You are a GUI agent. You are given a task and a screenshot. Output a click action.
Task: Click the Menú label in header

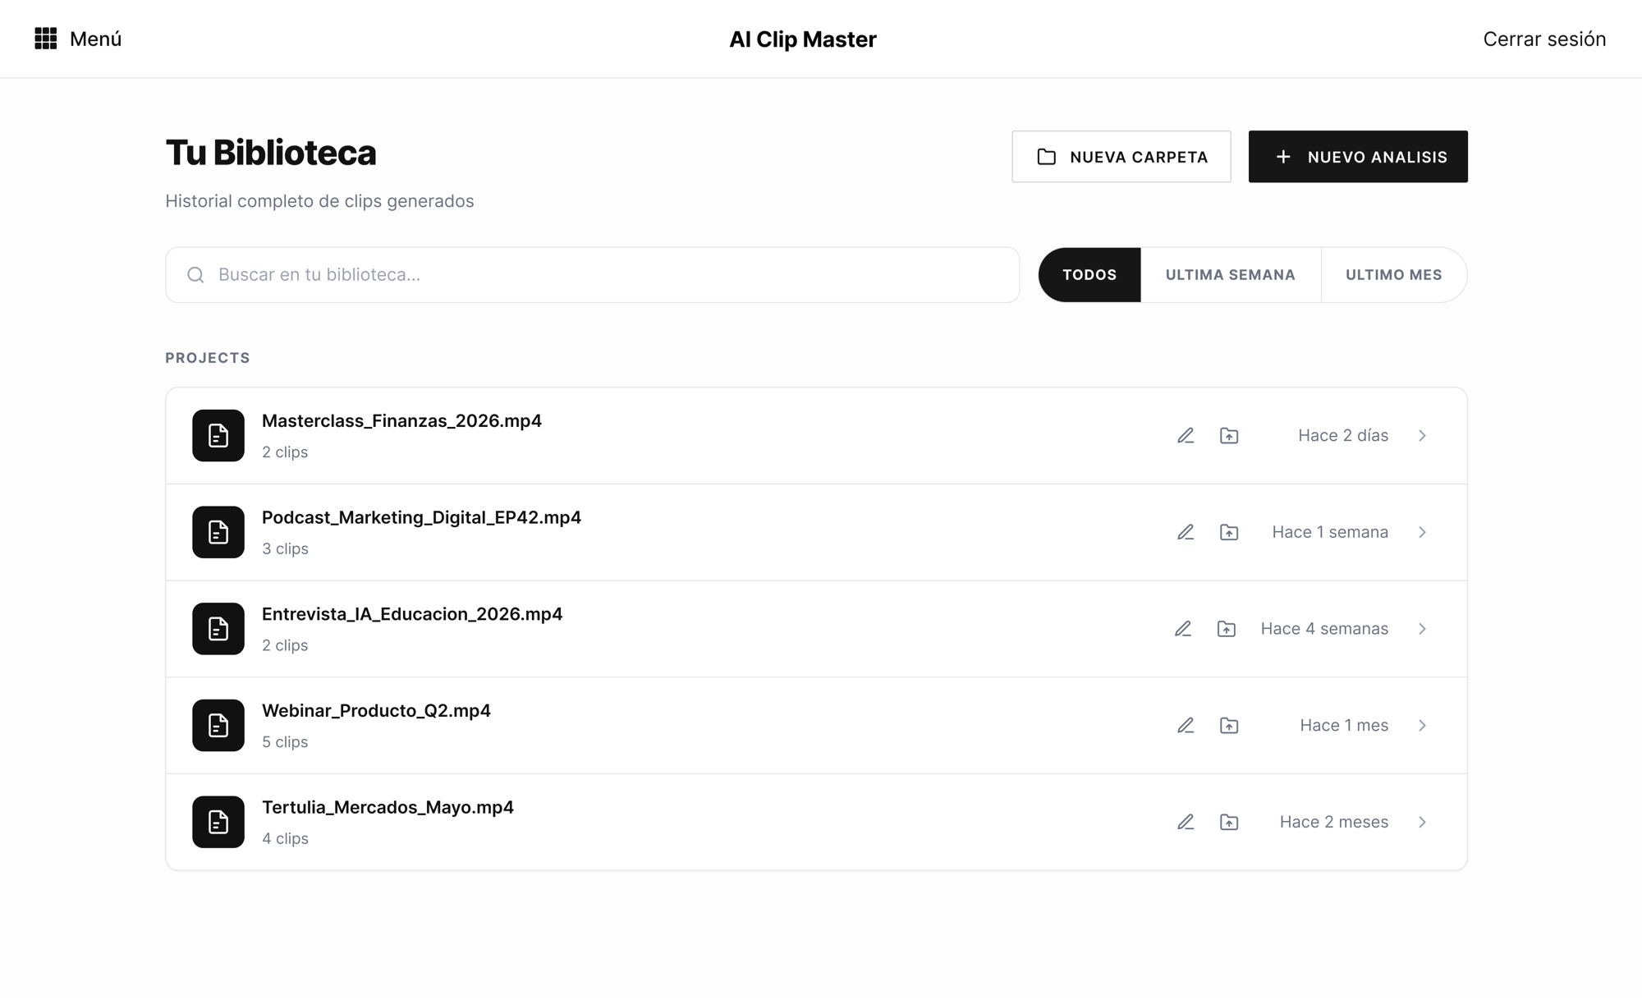coord(95,39)
